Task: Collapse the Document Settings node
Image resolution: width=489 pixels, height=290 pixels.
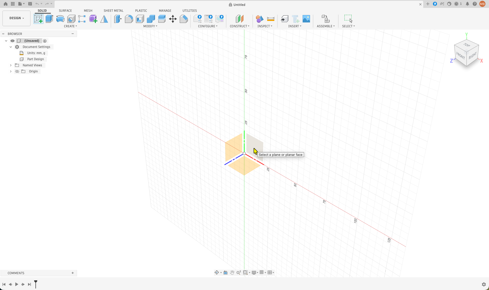Action: pos(11,47)
